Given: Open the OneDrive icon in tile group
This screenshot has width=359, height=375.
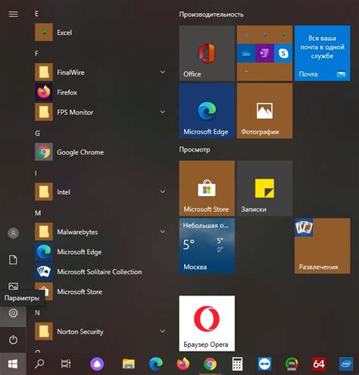Looking at the screenshot, I should (x=246, y=53).
